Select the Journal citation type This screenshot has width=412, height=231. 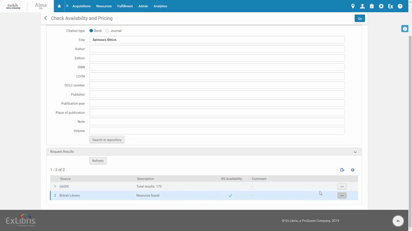coord(107,31)
